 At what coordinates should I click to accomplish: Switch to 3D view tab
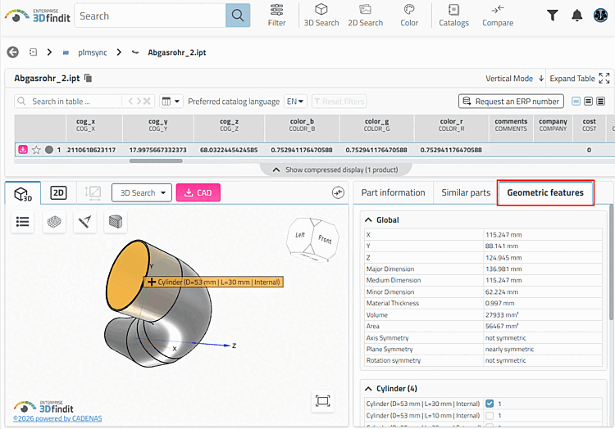[x=23, y=193]
